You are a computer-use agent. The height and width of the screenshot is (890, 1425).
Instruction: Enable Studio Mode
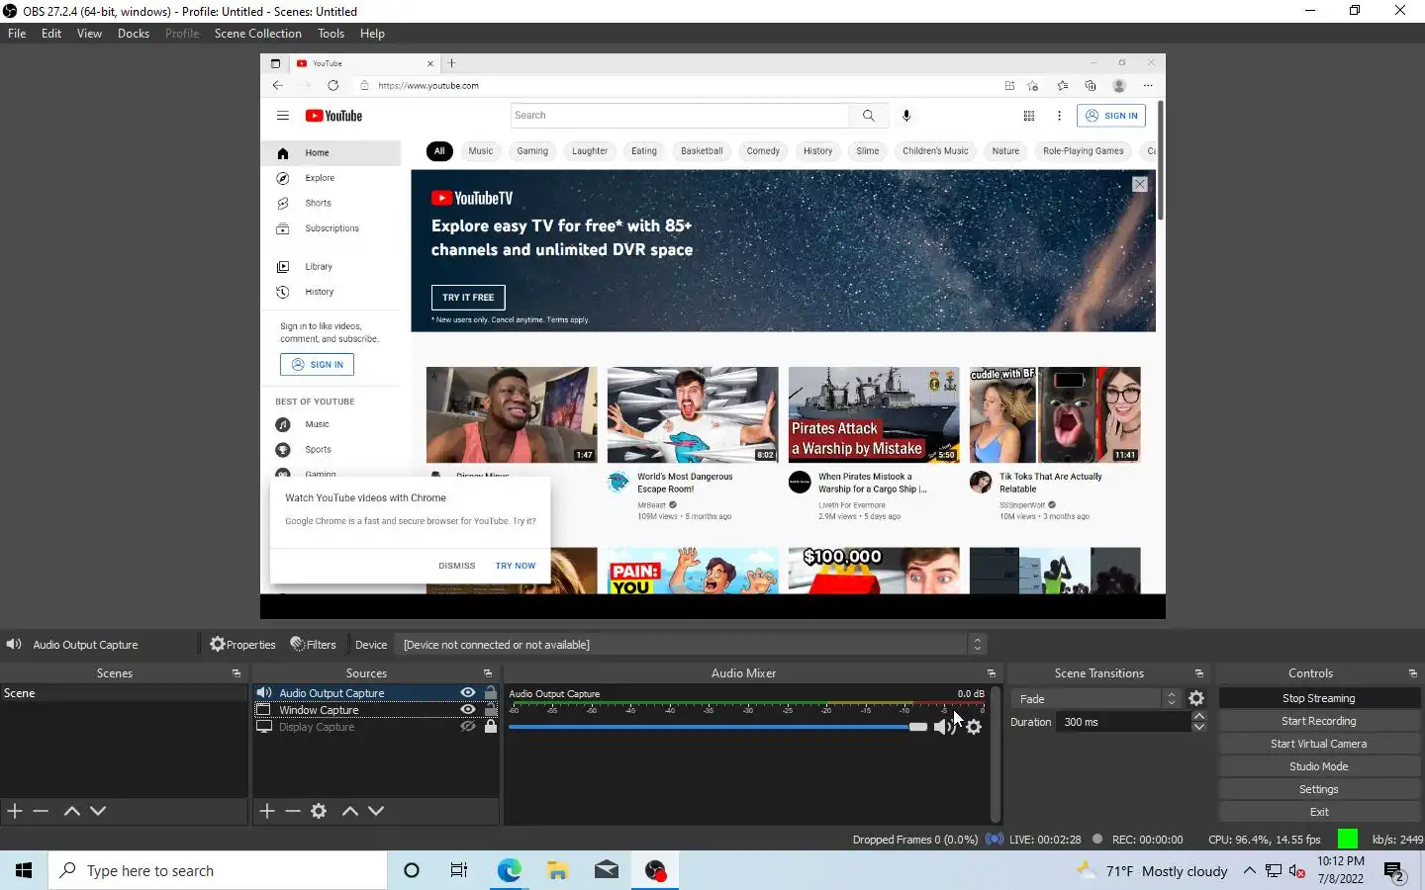tap(1319, 766)
